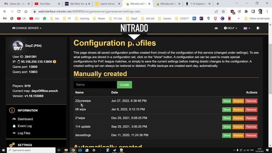The image size is (272, 153).
Task: Share this page via the address bar icon
Action: point(216,11)
